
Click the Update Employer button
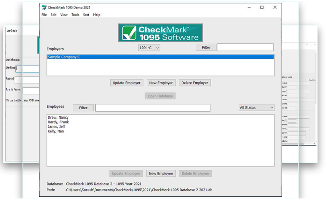126,83
